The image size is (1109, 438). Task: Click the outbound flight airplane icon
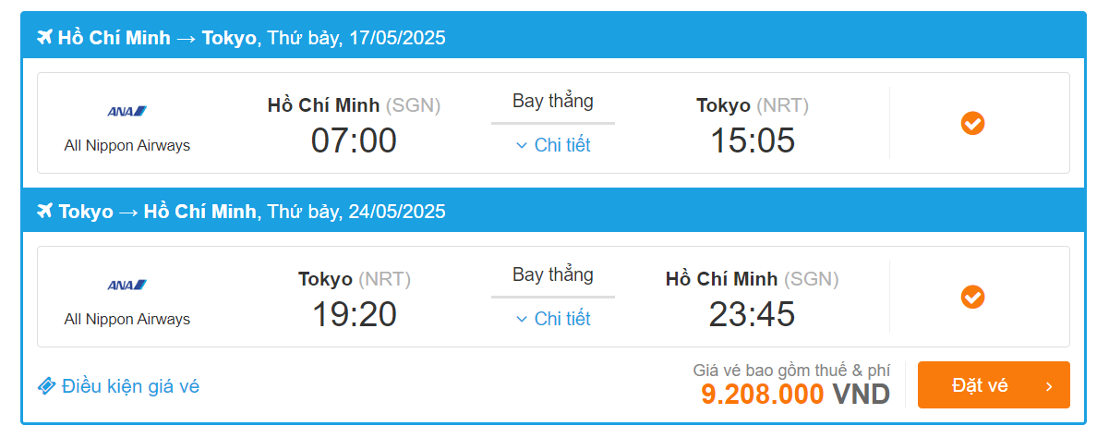pyautogui.click(x=44, y=38)
